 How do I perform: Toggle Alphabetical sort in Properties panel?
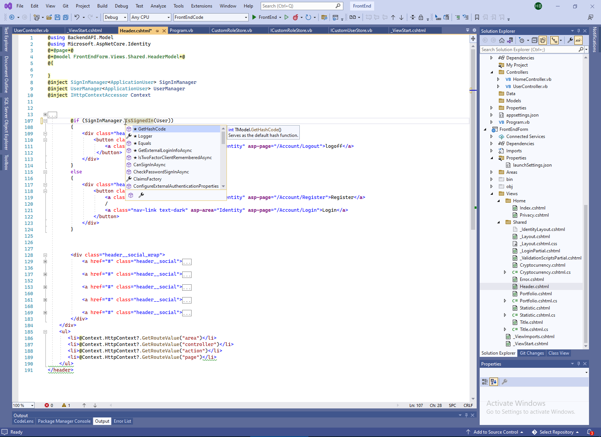(494, 382)
